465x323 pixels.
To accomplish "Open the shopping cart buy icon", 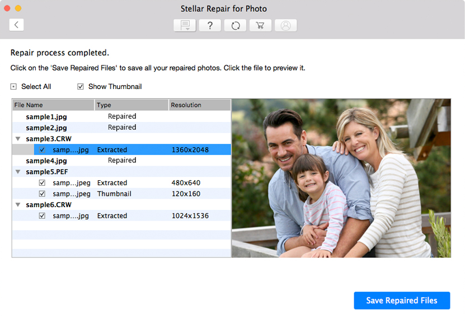I will click(260, 26).
